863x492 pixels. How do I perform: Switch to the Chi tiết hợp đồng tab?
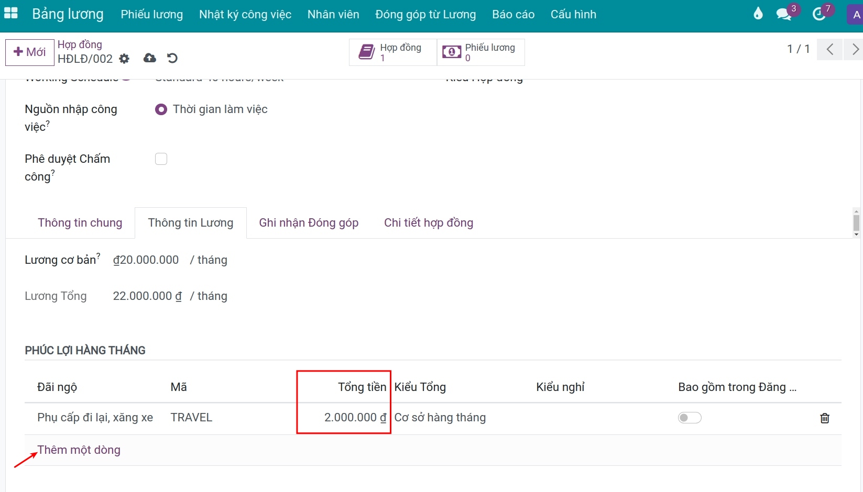click(429, 223)
